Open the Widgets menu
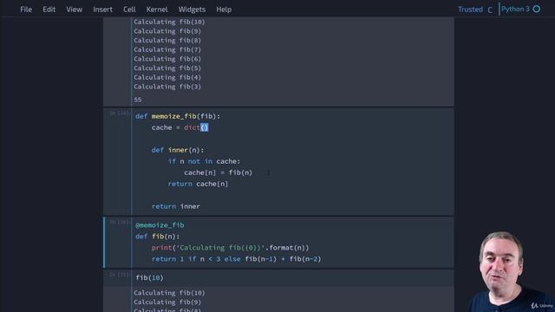The width and height of the screenshot is (555, 312). [192, 10]
